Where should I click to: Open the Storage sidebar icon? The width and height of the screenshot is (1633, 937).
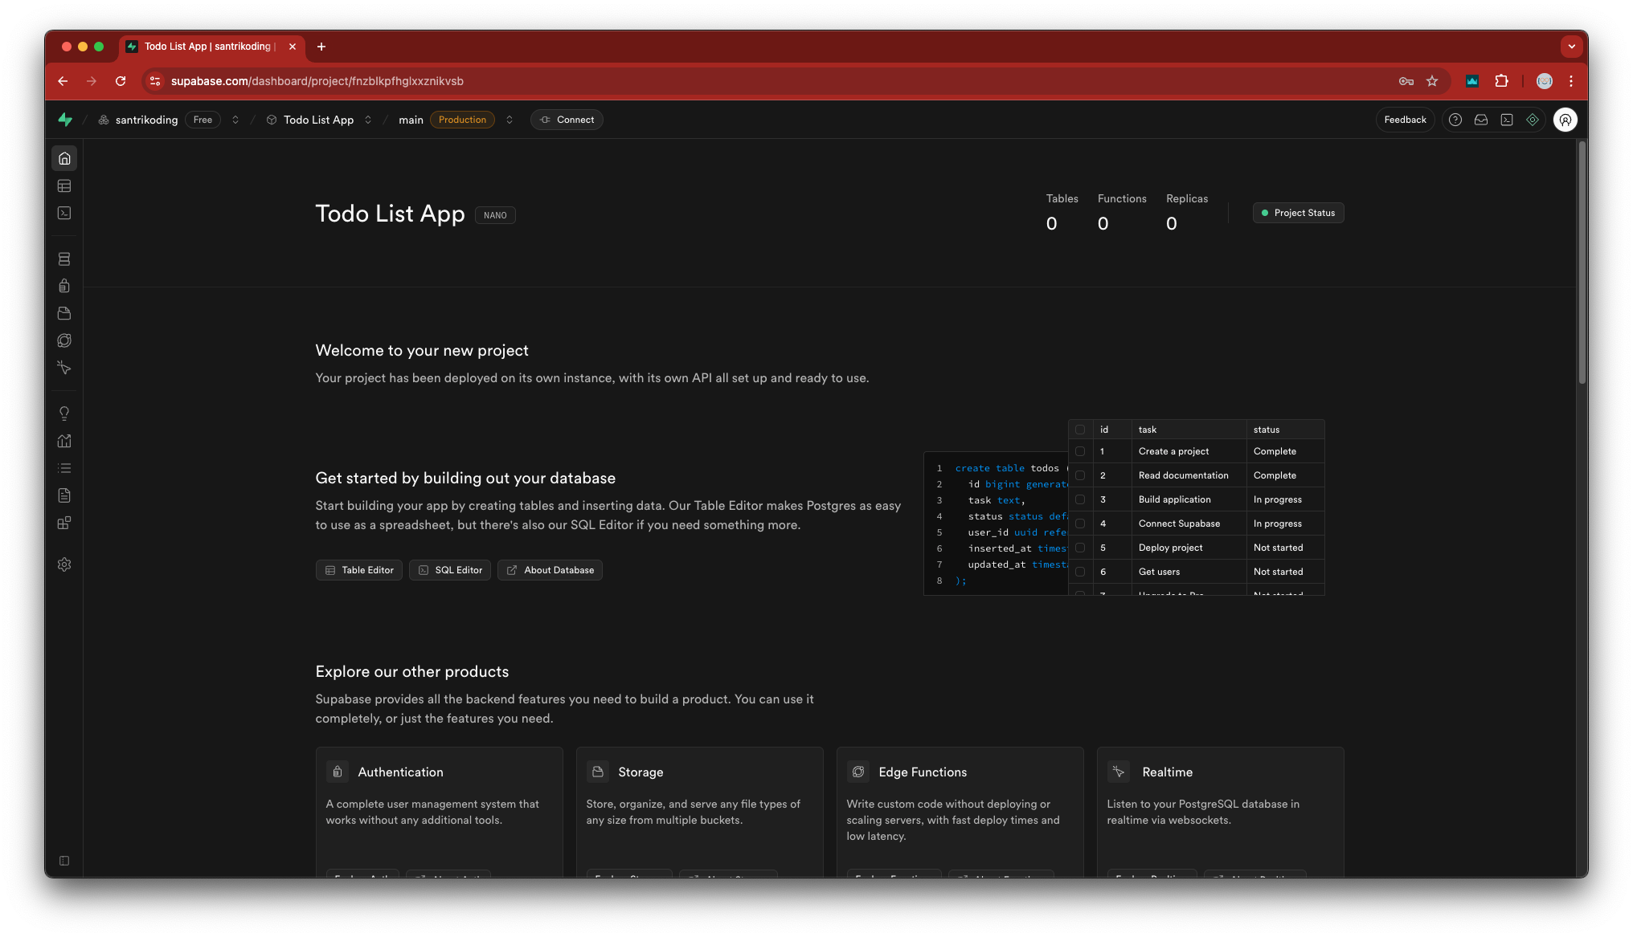pyautogui.click(x=64, y=313)
